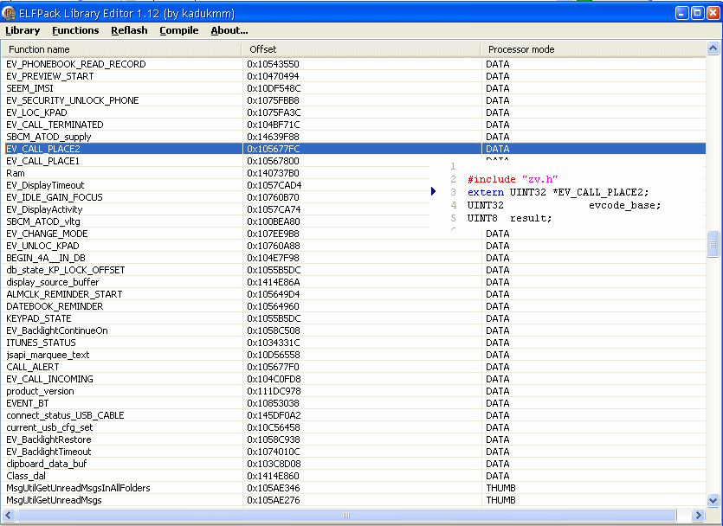Viewport: 723px width, 526px height.
Task: Select the CALL_ALERT row
Action: (x=353, y=367)
